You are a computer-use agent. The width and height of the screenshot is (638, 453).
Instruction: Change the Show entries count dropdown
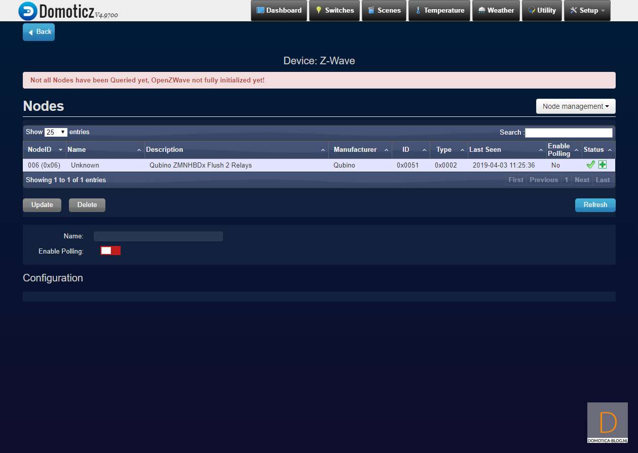56,132
